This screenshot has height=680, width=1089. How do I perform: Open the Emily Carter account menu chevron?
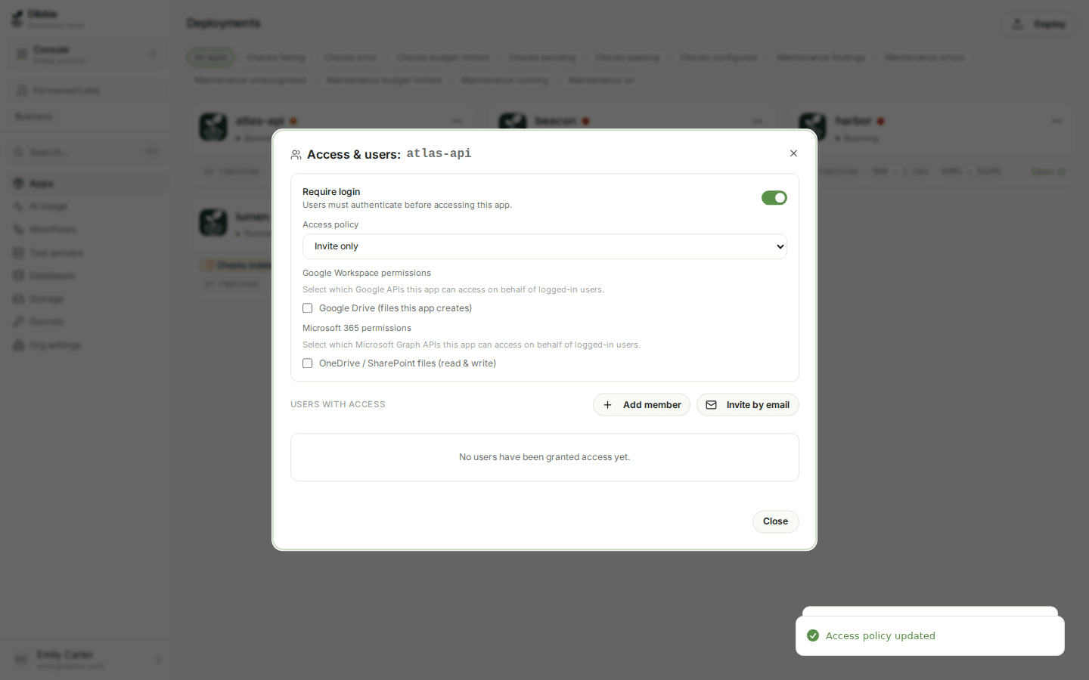[158, 660]
